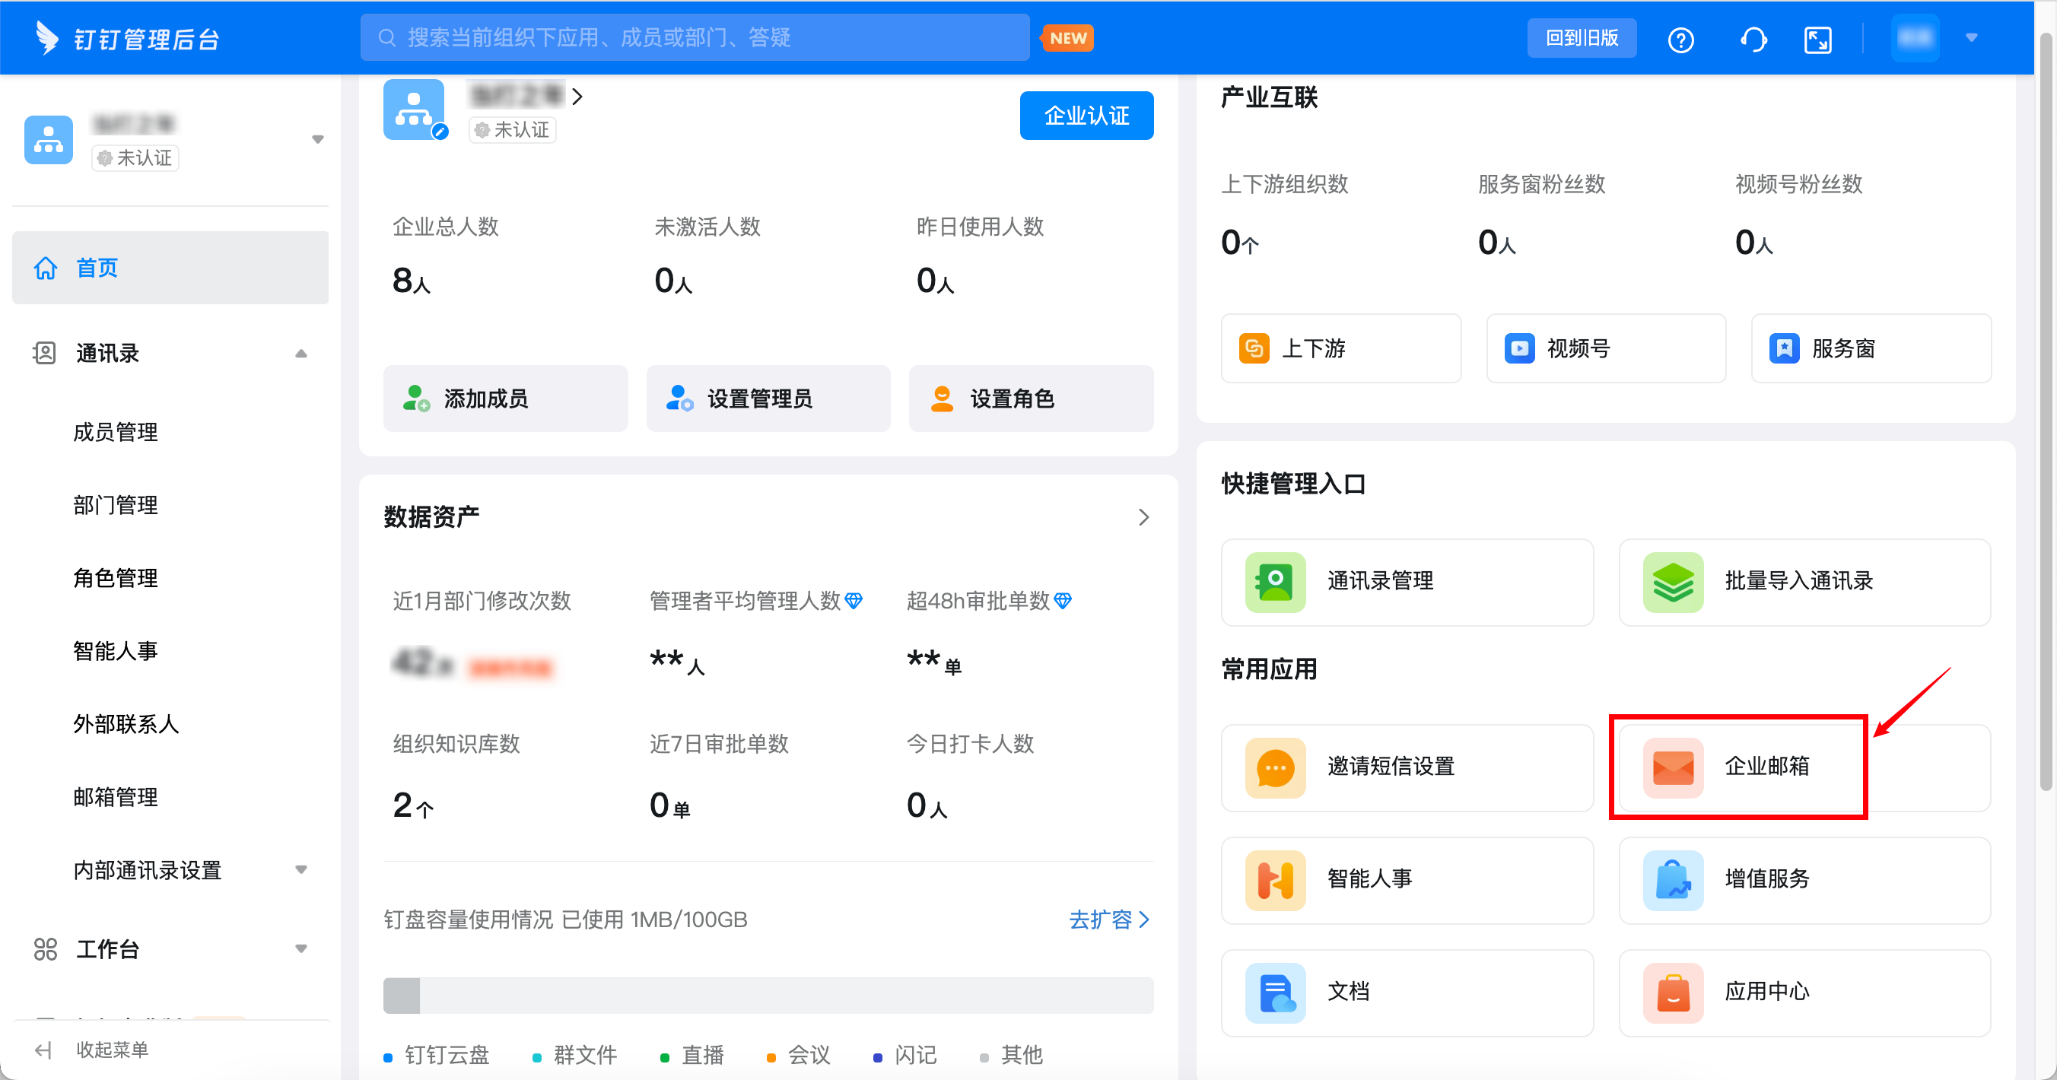The height and width of the screenshot is (1080, 2057).
Task: Click the 添加成员 button
Action: (x=505, y=399)
